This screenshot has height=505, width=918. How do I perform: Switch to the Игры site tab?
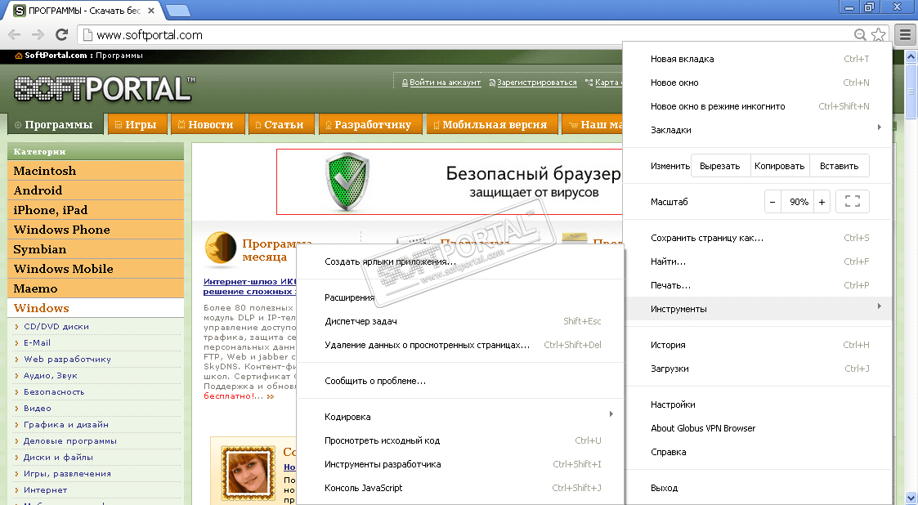[137, 125]
